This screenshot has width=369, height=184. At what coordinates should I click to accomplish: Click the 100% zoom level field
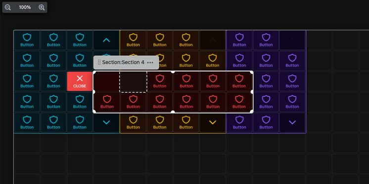[x=25, y=7]
